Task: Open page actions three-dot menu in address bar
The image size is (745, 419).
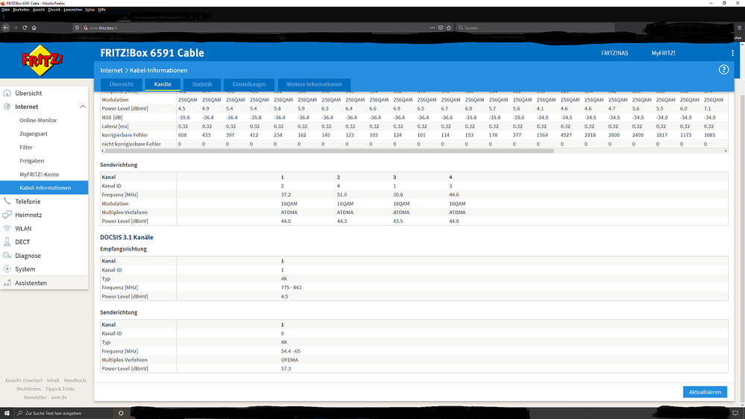Action: 432,28
